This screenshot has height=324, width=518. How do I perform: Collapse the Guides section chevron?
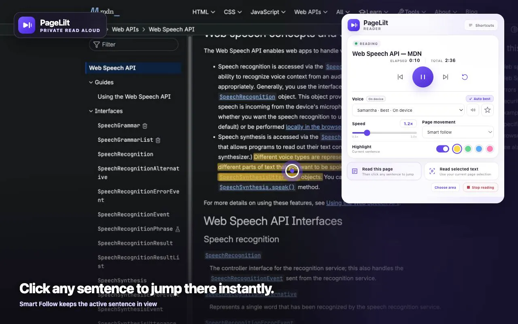91,82
